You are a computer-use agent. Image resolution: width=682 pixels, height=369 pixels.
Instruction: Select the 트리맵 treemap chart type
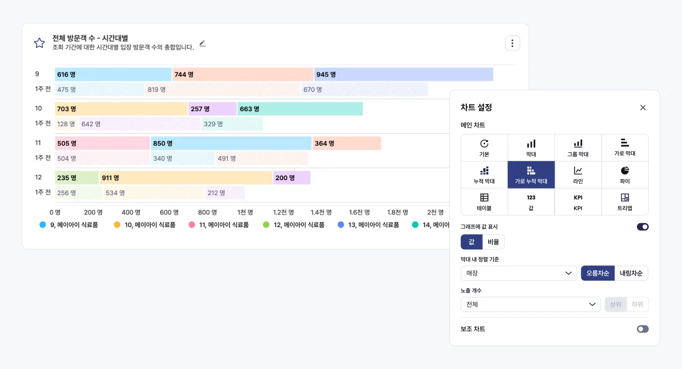pos(625,202)
